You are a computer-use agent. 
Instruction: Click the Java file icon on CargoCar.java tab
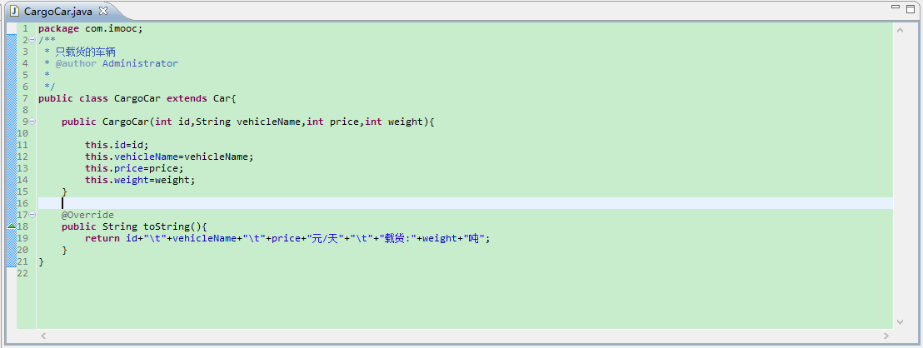(x=15, y=11)
